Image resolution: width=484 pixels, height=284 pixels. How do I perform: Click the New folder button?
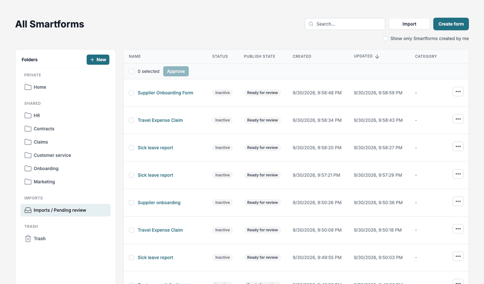point(98,60)
